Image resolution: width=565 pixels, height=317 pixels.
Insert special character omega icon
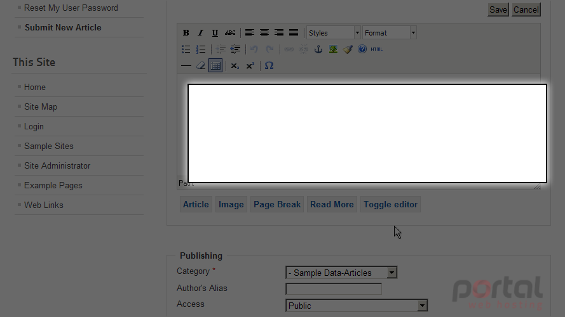(269, 66)
